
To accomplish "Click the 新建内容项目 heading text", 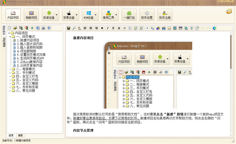I will 83,38.
